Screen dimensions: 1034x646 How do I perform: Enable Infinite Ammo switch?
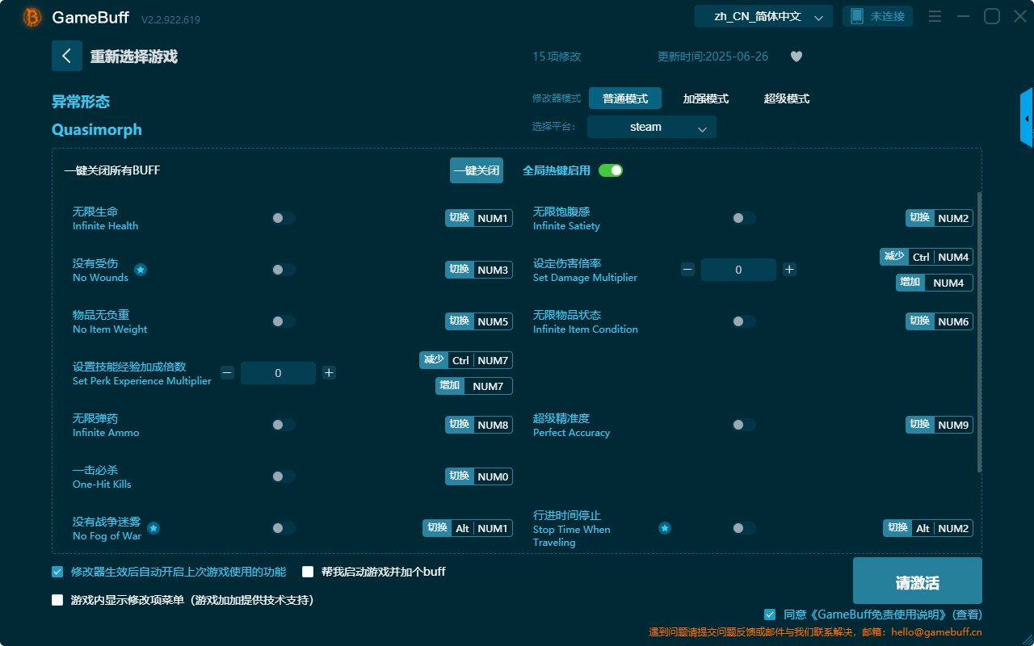(284, 425)
